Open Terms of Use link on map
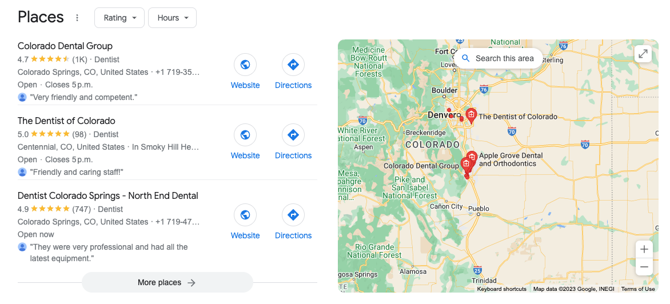This screenshot has width=670, height=304. point(638,289)
